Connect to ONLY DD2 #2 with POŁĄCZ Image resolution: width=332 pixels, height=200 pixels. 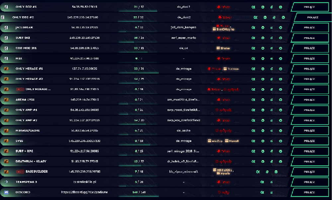[313, 17]
